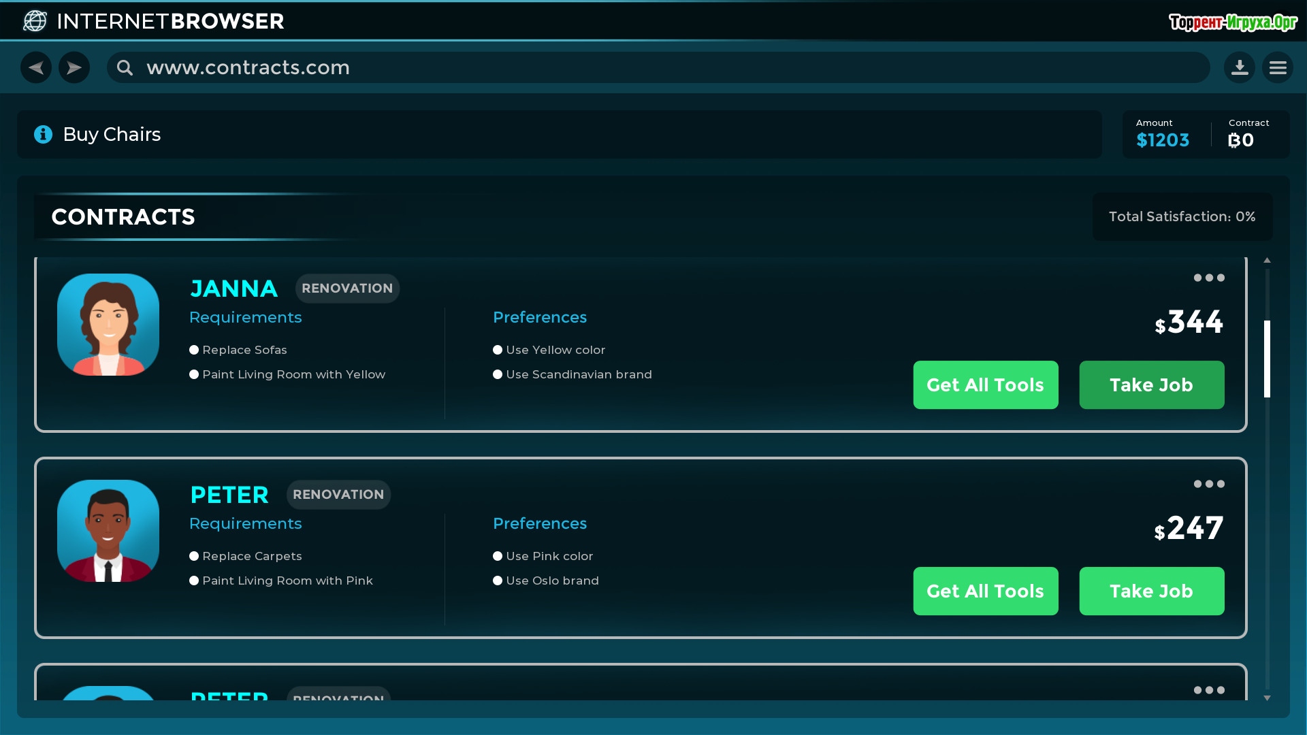Expand options on the bottom partial contract
1307x735 pixels.
coord(1209,690)
